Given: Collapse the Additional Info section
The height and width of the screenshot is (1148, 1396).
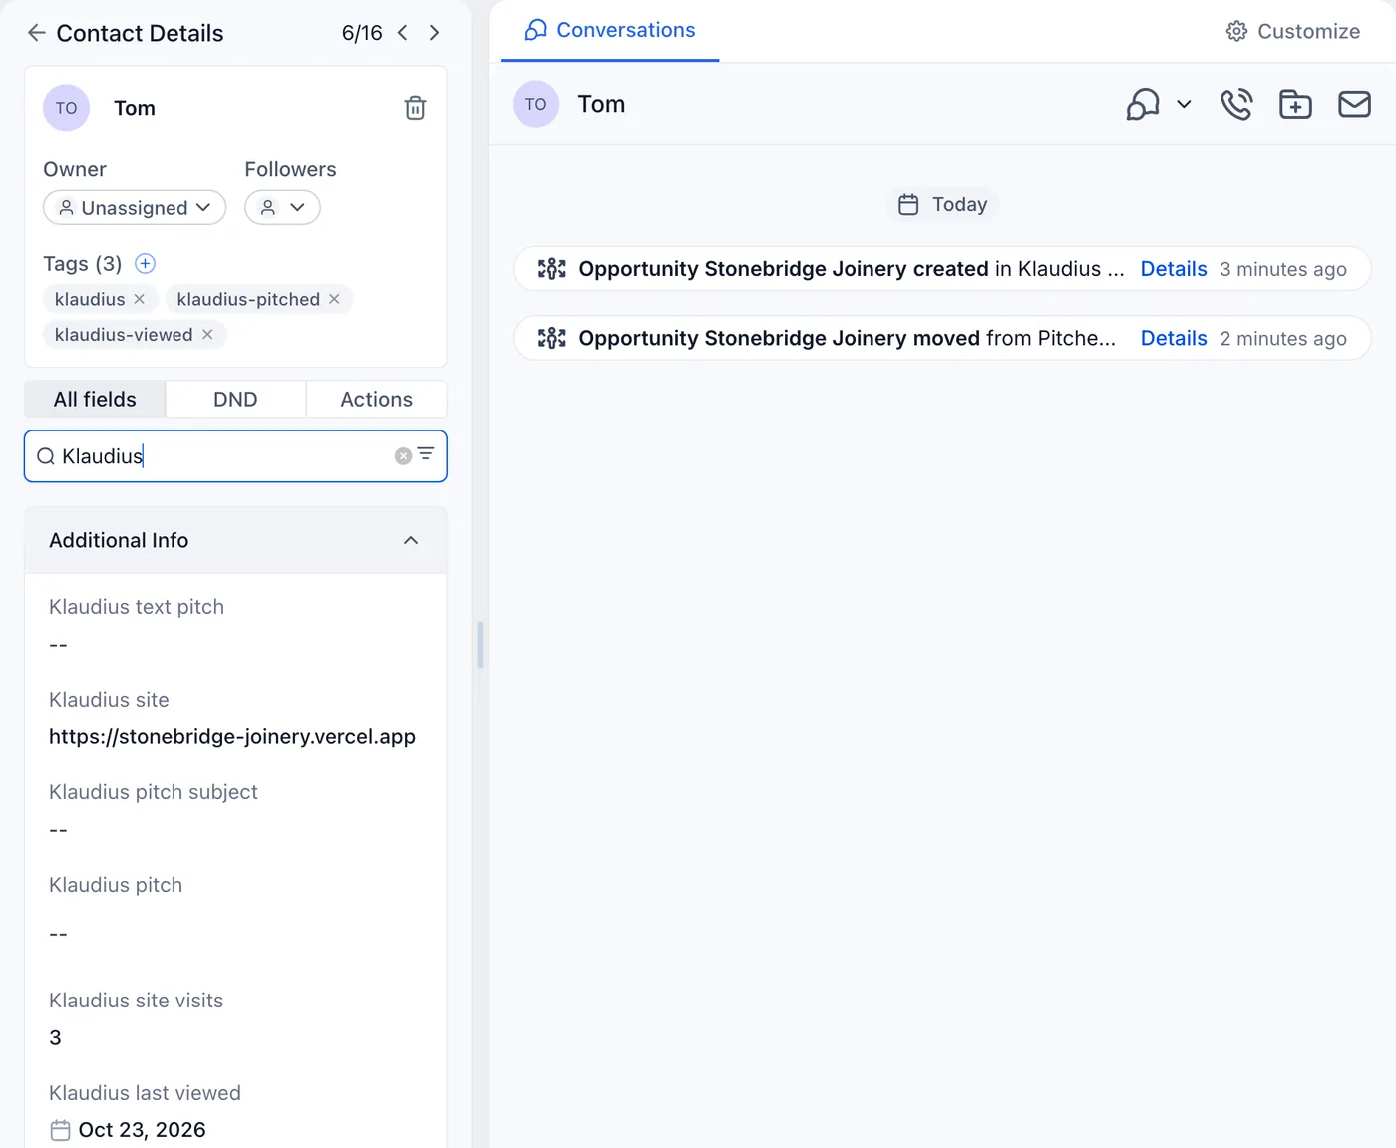Looking at the screenshot, I should click(411, 540).
